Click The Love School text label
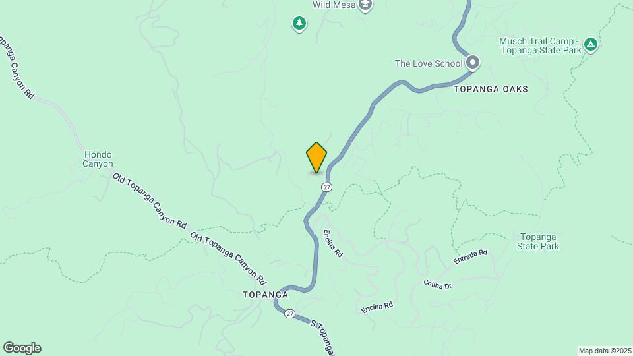The image size is (633, 356). [x=429, y=63]
